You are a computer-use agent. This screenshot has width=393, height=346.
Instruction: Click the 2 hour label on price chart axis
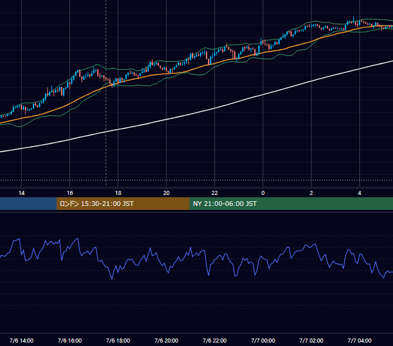click(312, 193)
